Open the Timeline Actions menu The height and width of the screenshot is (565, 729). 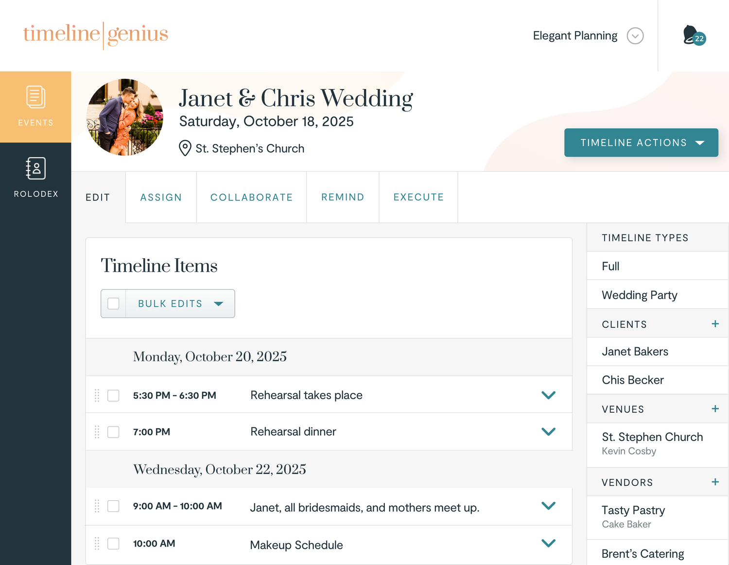[641, 142]
